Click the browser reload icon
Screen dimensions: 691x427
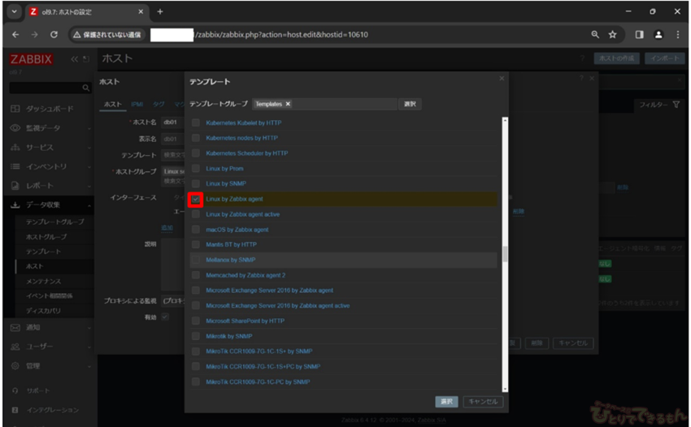(54, 35)
